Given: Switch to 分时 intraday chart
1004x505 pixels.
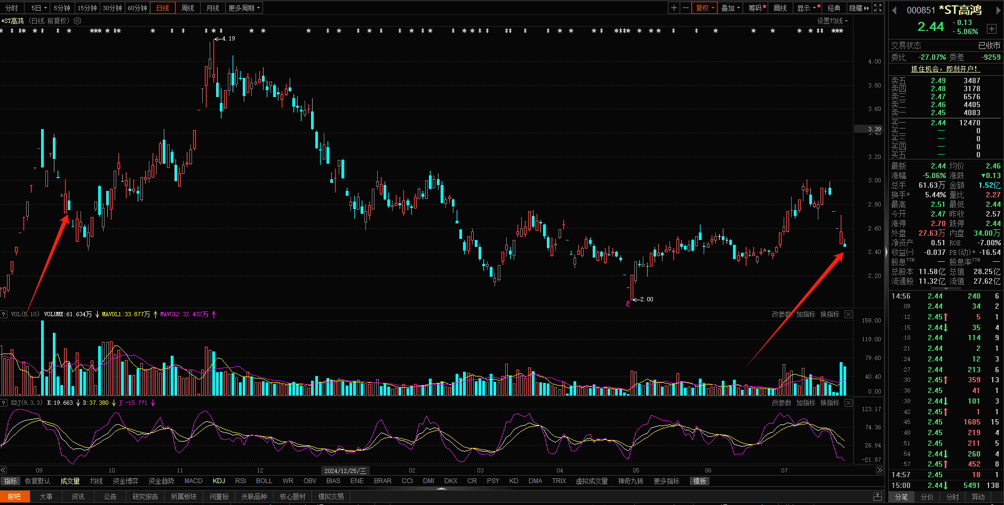Looking at the screenshot, I should [12, 8].
